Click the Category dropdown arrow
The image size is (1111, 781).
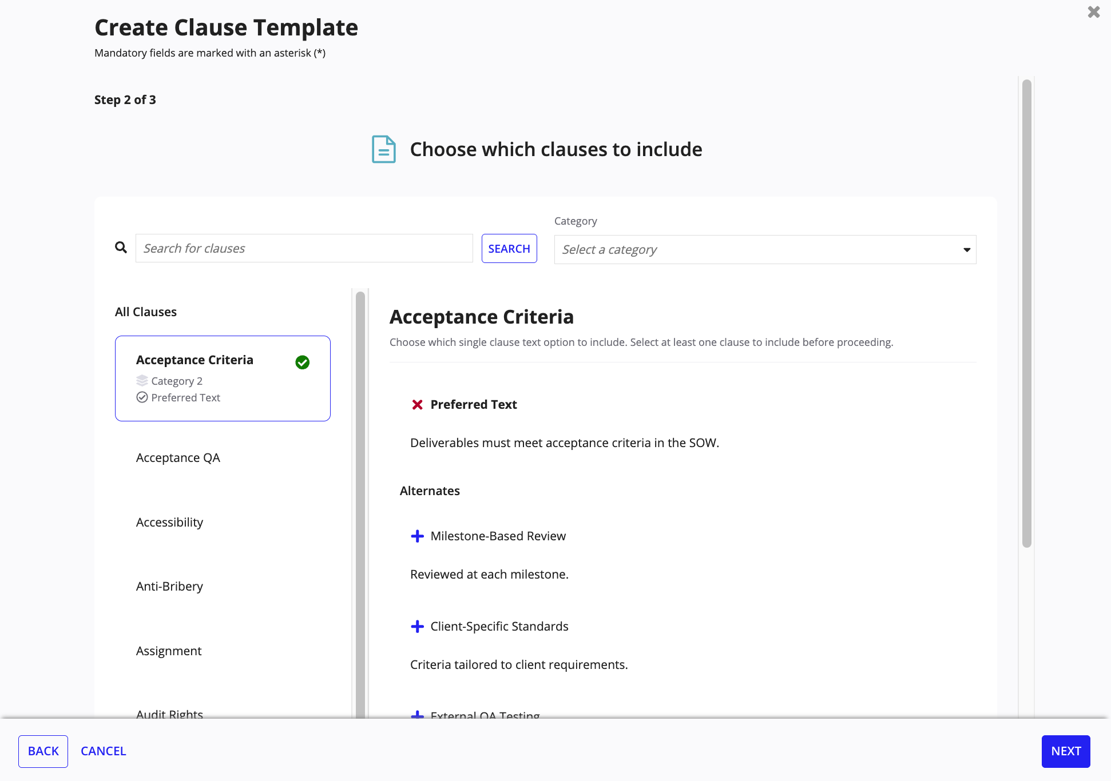tap(966, 250)
